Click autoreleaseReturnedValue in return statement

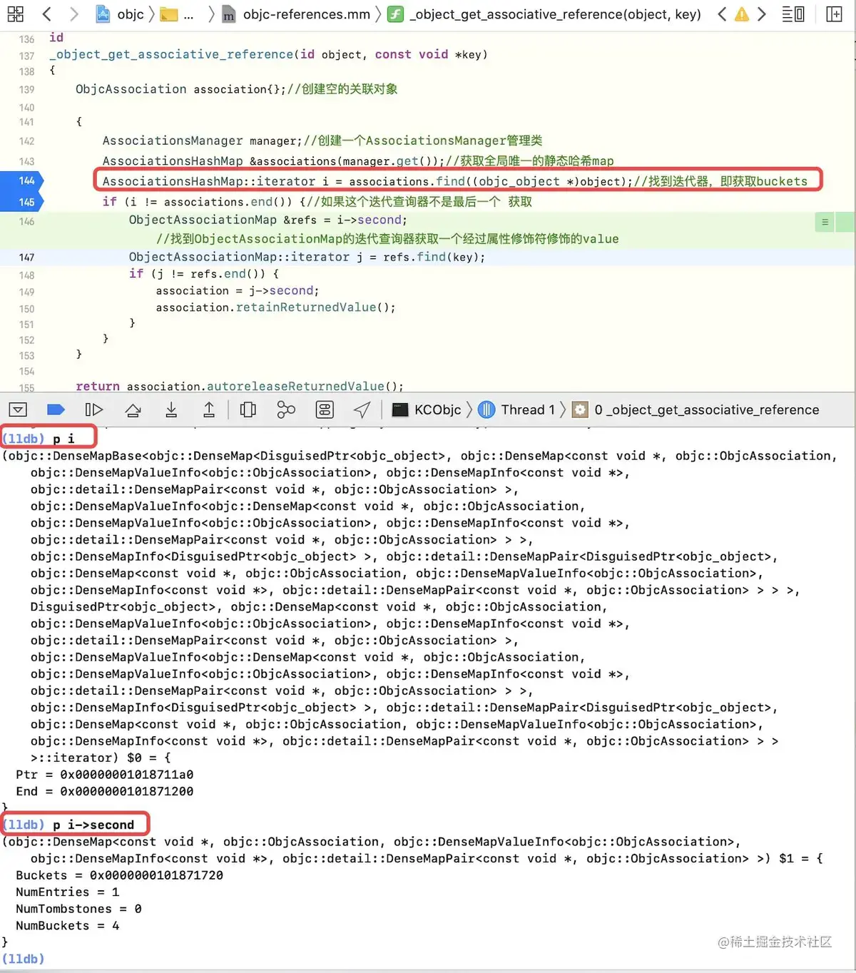coord(296,386)
